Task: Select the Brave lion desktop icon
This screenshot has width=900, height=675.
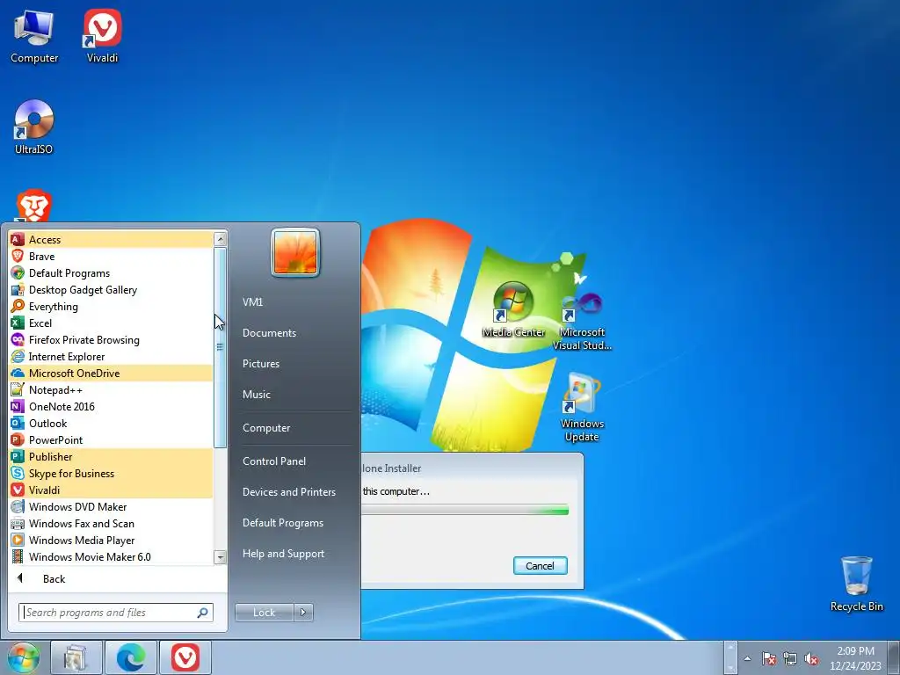Action: [34, 205]
